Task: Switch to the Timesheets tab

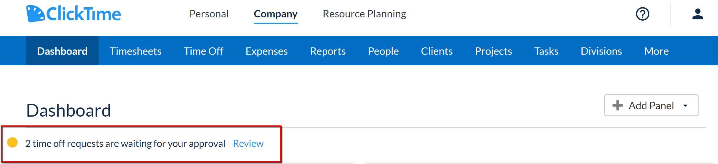Action: (x=135, y=51)
